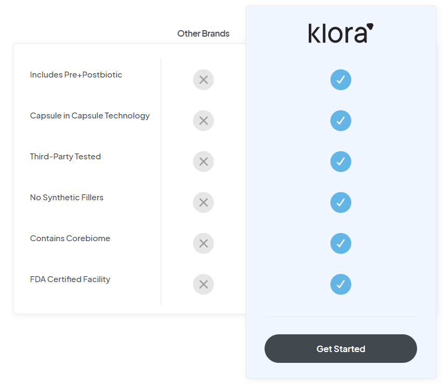Click Klora checkmark for Capsule in Capsule Technology

[x=341, y=121]
